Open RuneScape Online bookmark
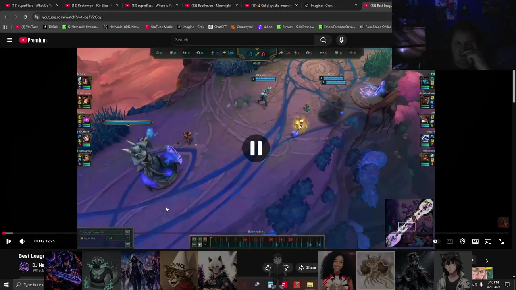Viewport: 516px width, 290px height. [x=375, y=27]
